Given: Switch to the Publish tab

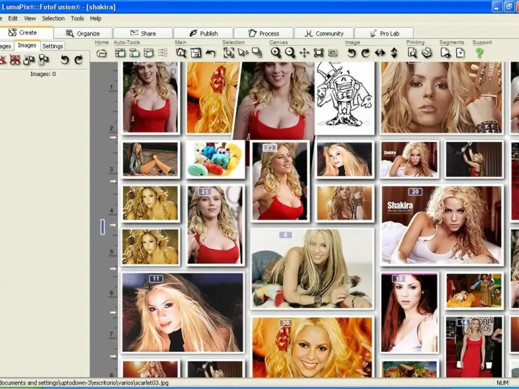Looking at the screenshot, I should 204,33.
